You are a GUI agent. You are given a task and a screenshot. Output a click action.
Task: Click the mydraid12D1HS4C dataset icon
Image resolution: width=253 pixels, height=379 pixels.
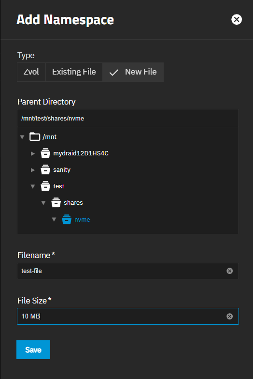[x=45, y=153]
